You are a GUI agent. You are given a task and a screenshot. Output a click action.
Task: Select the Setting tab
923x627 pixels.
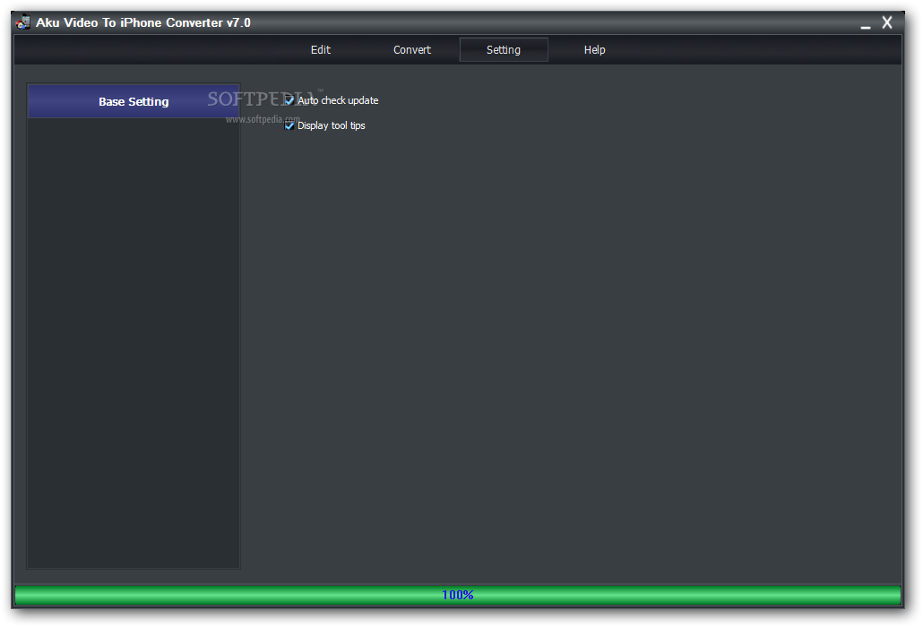[x=504, y=50]
